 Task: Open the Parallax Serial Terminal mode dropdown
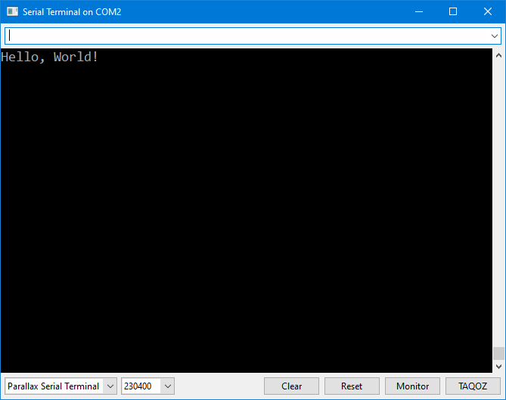pyautogui.click(x=61, y=386)
